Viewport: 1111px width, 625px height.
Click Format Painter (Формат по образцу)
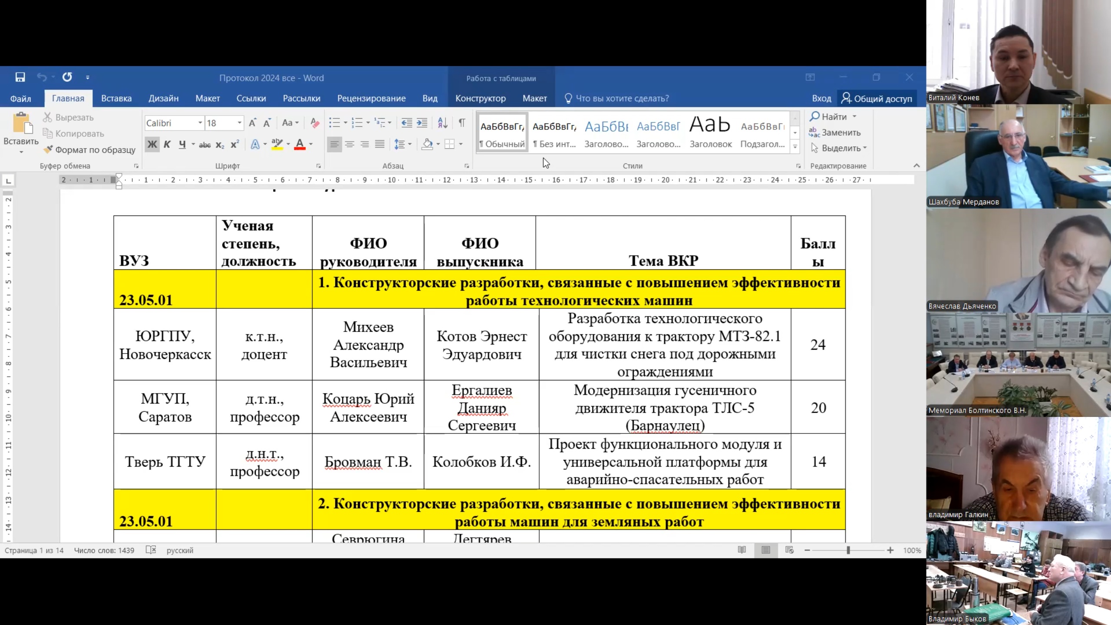(89, 150)
